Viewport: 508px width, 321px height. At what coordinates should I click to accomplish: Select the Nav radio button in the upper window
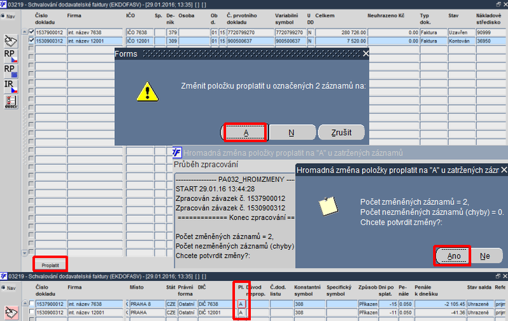tap(3, 16)
